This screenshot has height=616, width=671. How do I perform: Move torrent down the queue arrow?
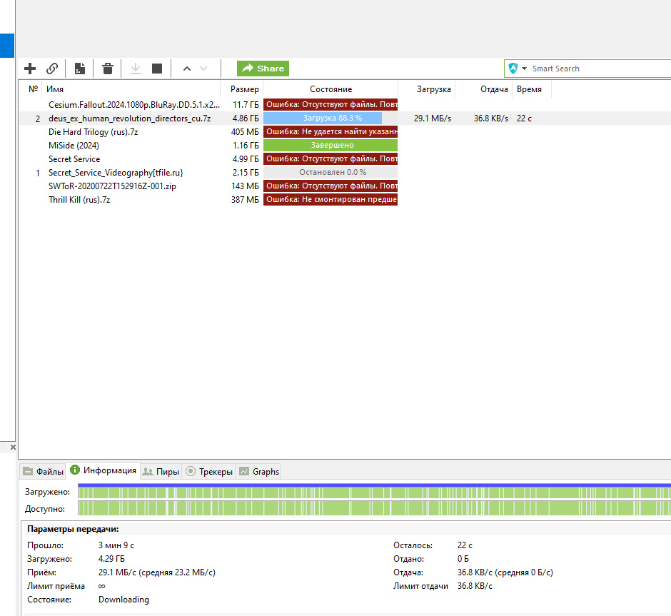(203, 69)
